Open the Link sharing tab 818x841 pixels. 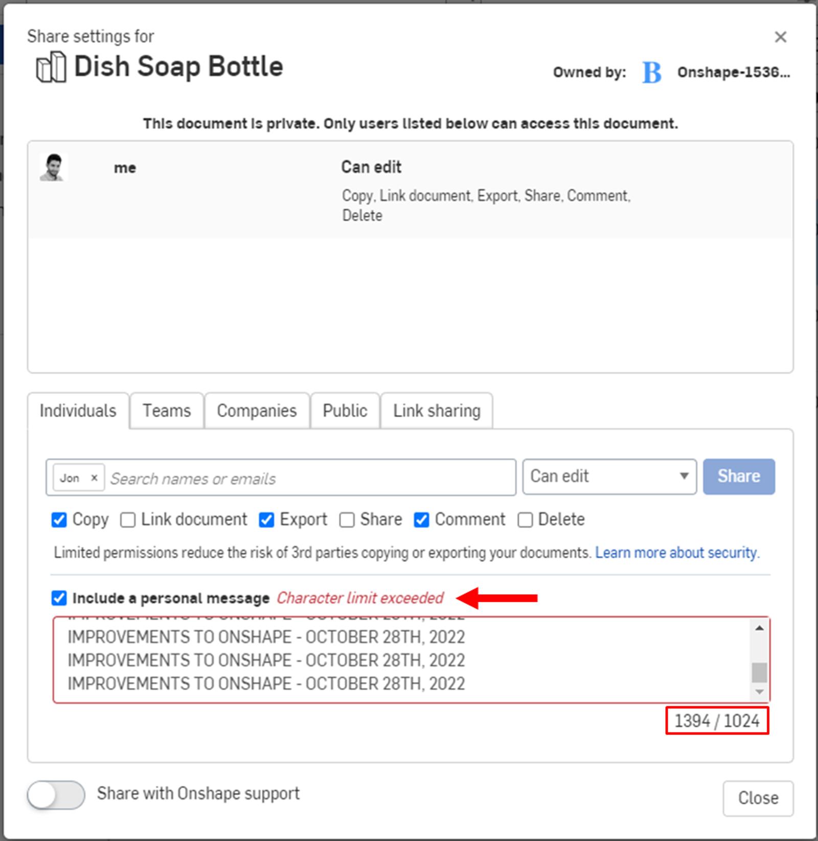(x=437, y=411)
